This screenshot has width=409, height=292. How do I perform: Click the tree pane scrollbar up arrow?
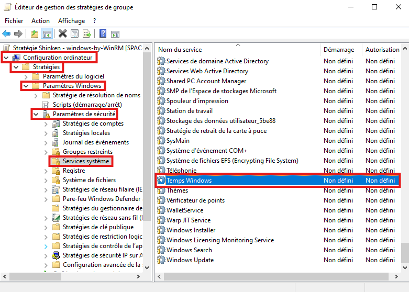[147, 49]
